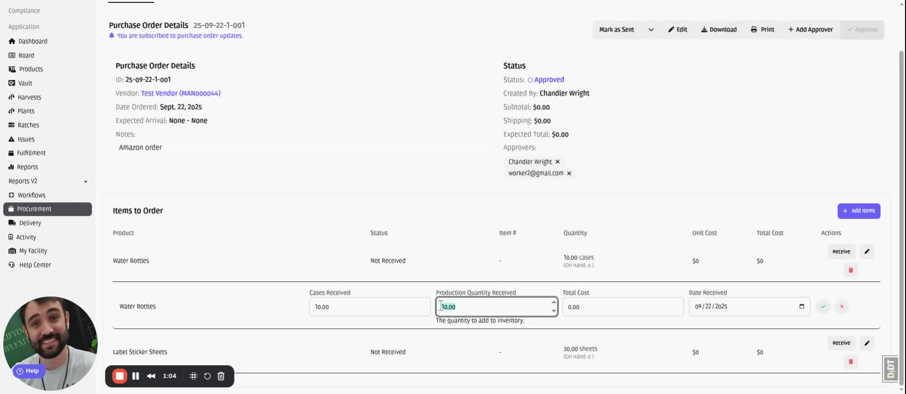Stop the screen recording
Viewport: 906px width, 394px height.
pos(120,376)
